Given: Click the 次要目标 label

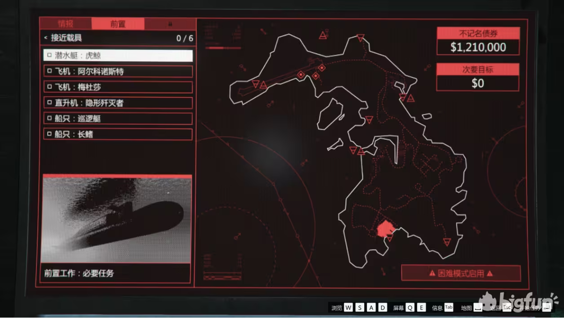Looking at the screenshot, I should [x=478, y=70].
